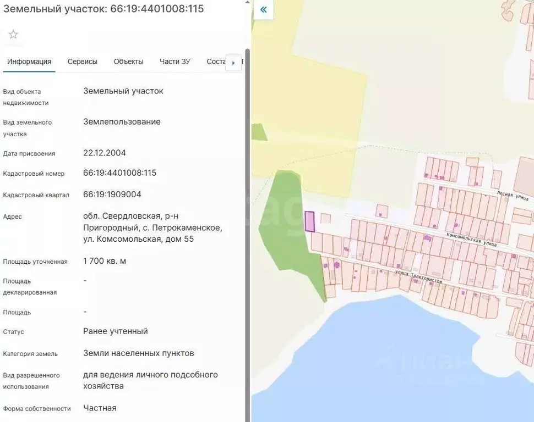This screenshot has height=422, width=534.
Task: Click the parcel title header at the top
Action: (104, 8)
